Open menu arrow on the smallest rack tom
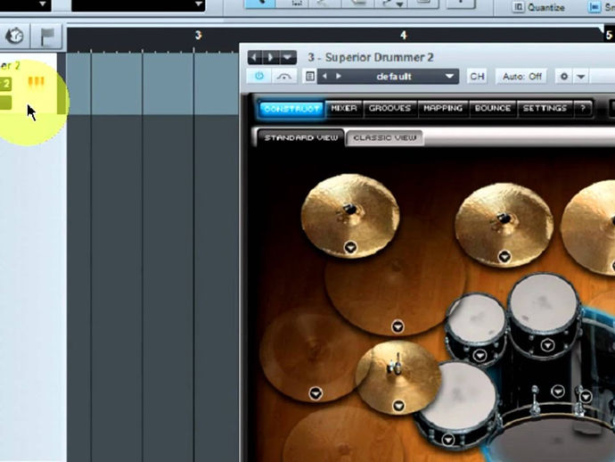Screen dimensions: 615x462 click(480, 356)
